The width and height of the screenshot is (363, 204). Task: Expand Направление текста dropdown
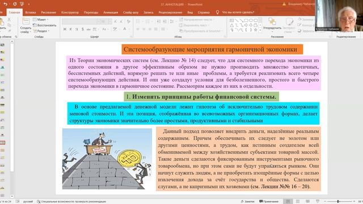click(197, 19)
